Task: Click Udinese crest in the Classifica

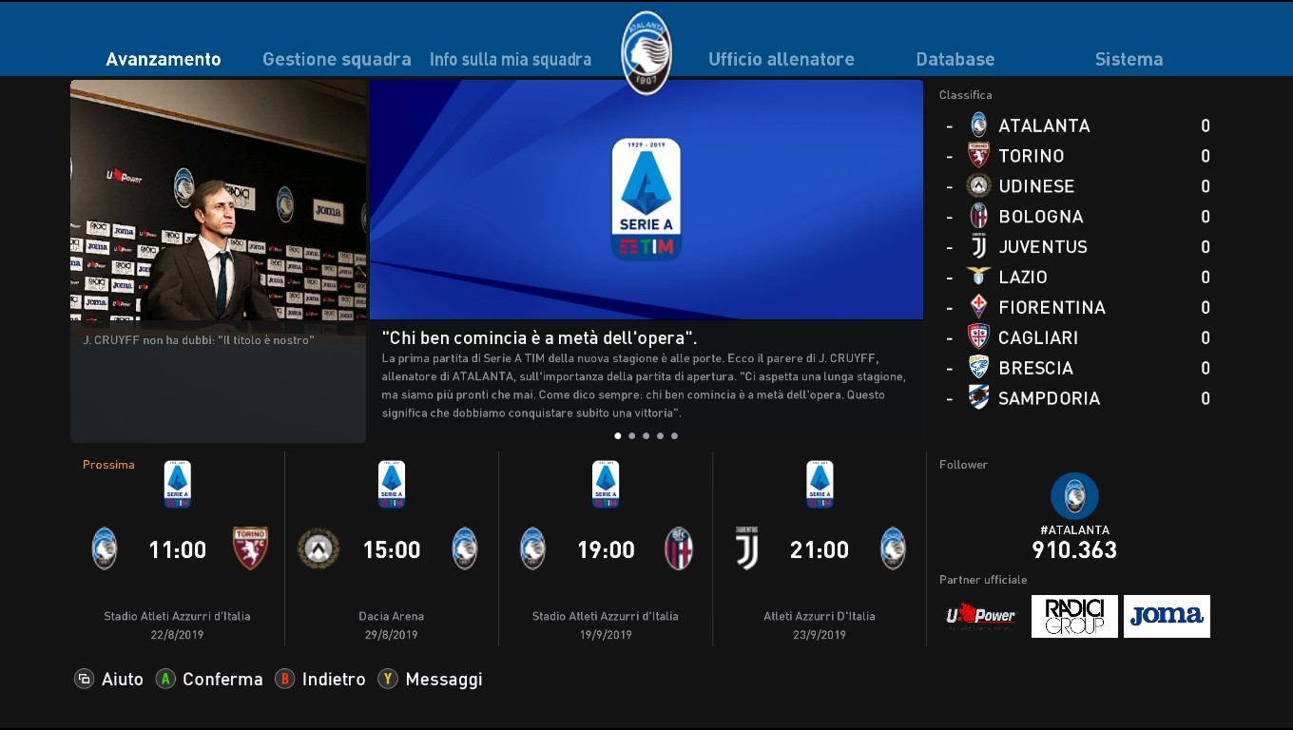Action: coord(978,185)
